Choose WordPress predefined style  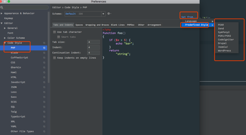click(224, 51)
